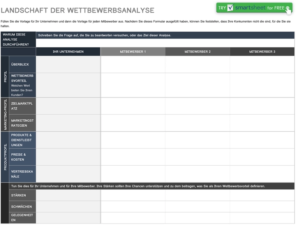Screen dimensions: 296x225
Task: Click the vertical PROFIL section label
Action: click(x=5, y=76)
